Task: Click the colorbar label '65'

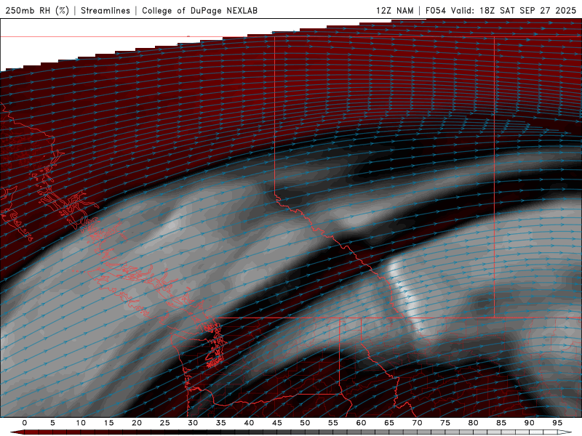Action: pyautogui.click(x=389, y=423)
